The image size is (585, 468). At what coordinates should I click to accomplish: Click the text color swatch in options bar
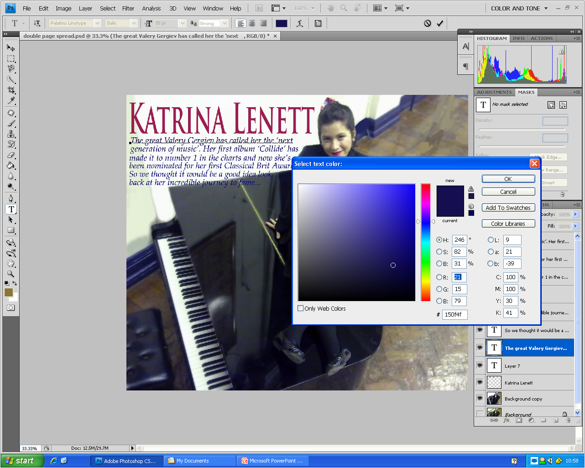point(282,23)
